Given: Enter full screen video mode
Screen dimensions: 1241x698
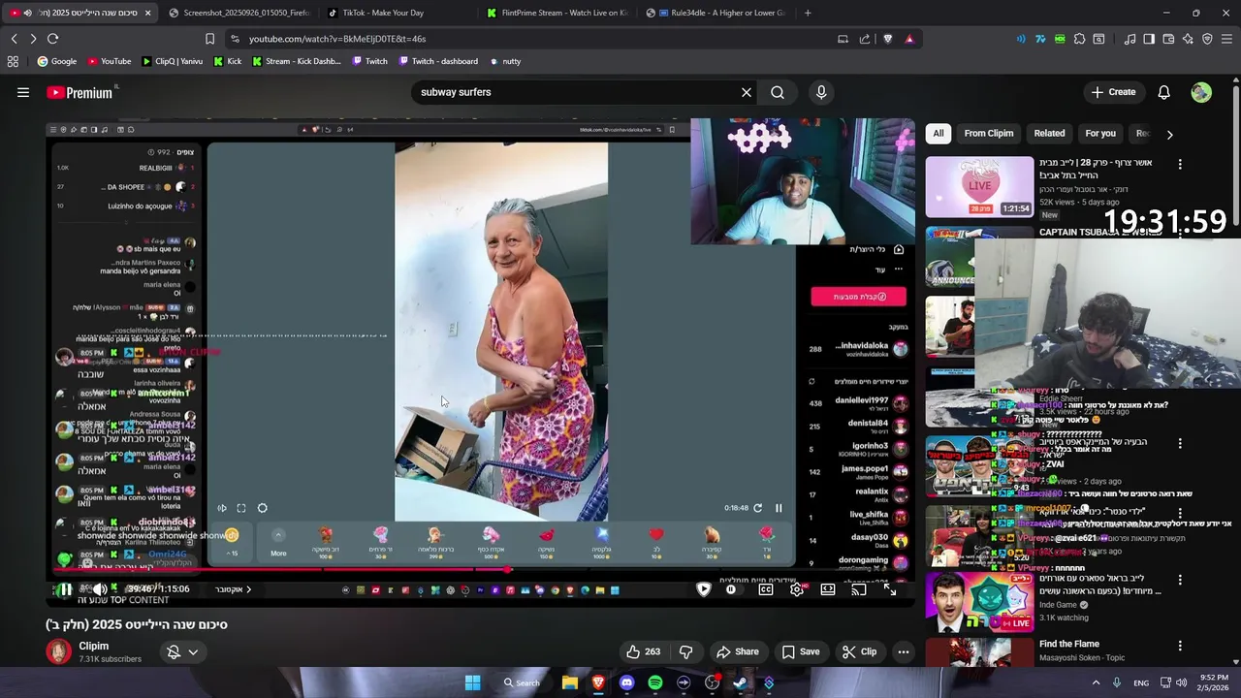Looking at the screenshot, I should pyautogui.click(x=890, y=589).
